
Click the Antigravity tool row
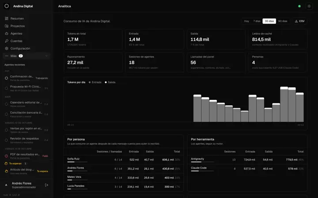(247, 160)
